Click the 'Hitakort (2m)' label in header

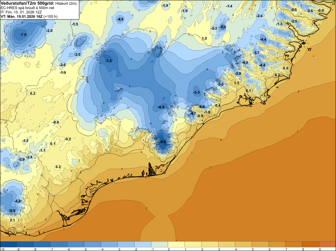point(66,3)
